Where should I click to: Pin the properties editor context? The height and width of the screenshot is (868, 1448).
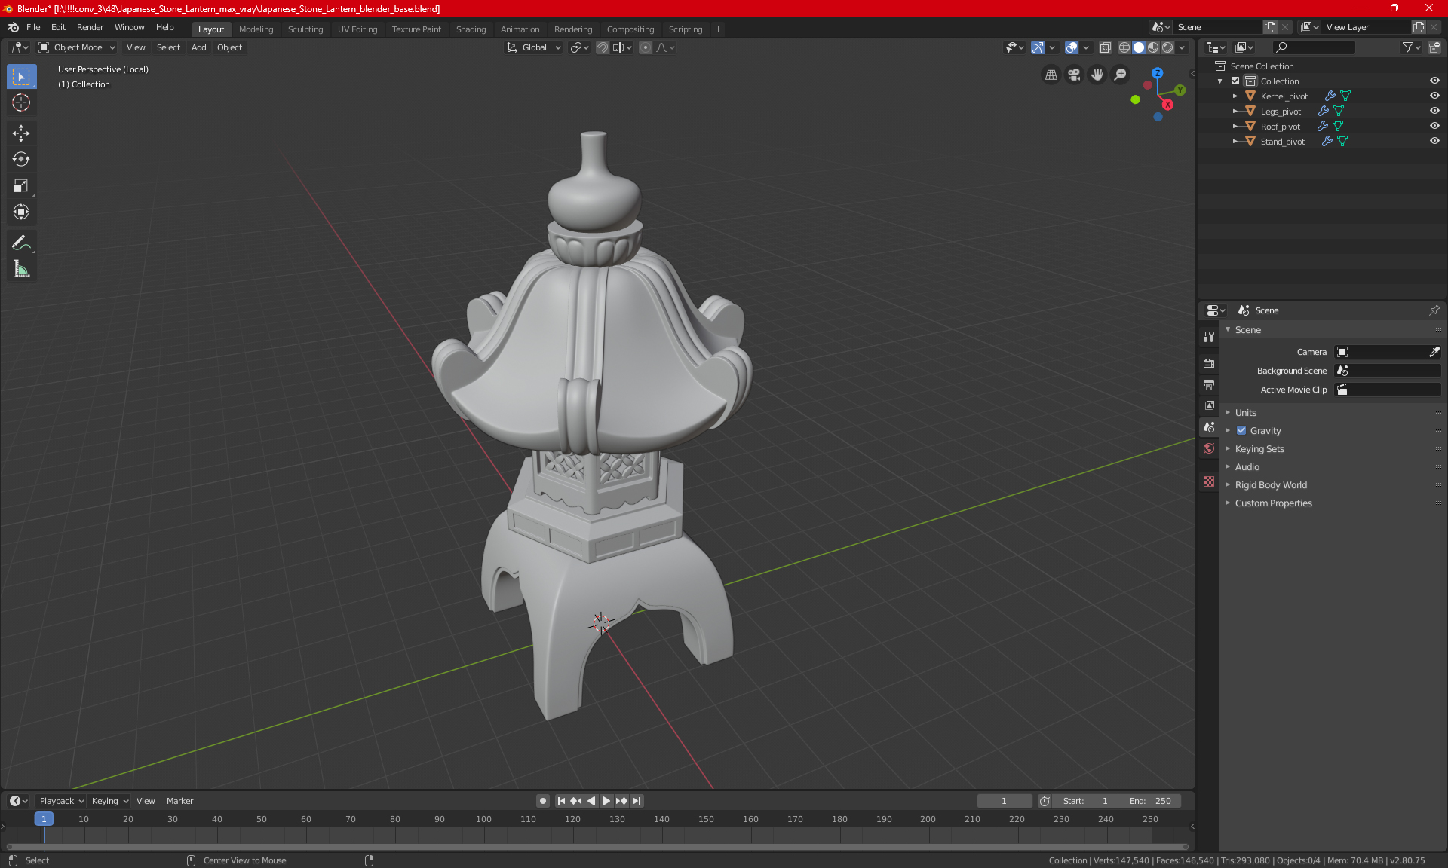1434,310
